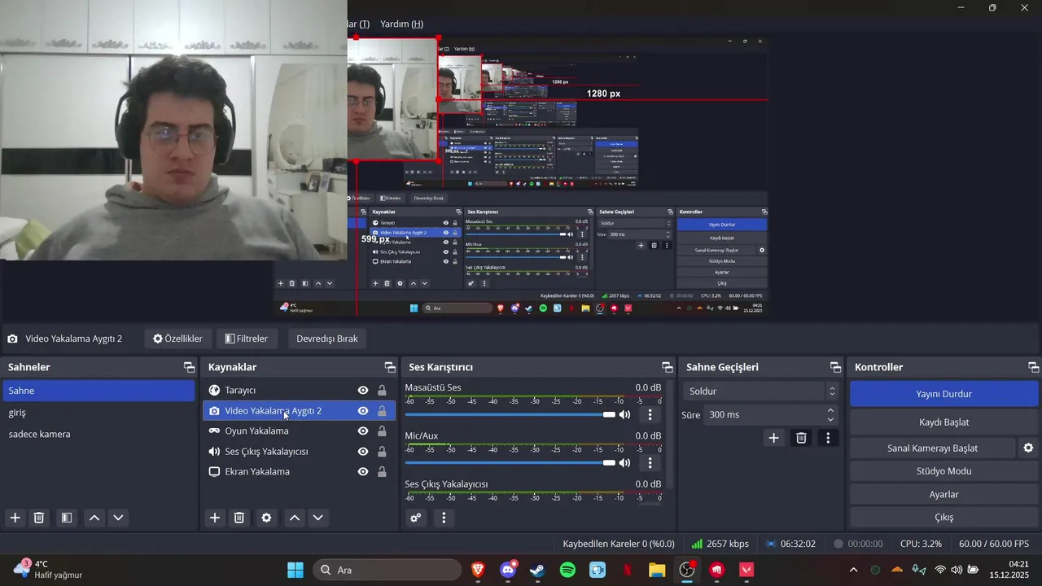Screen dimensions: 1042x586
Task: Start recording with Kaydı Başlat
Action: pyautogui.click(x=943, y=422)
